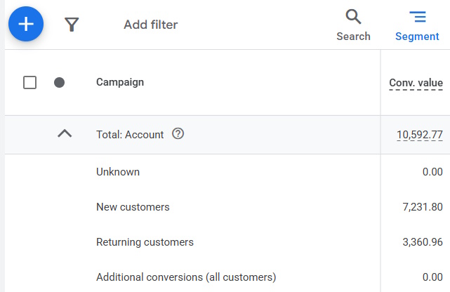
Task: Collapse the Total: Account row chevron
Action: click(x=65, y=133)
